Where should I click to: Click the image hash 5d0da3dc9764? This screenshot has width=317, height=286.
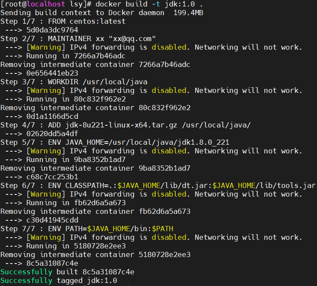[52, 30]
